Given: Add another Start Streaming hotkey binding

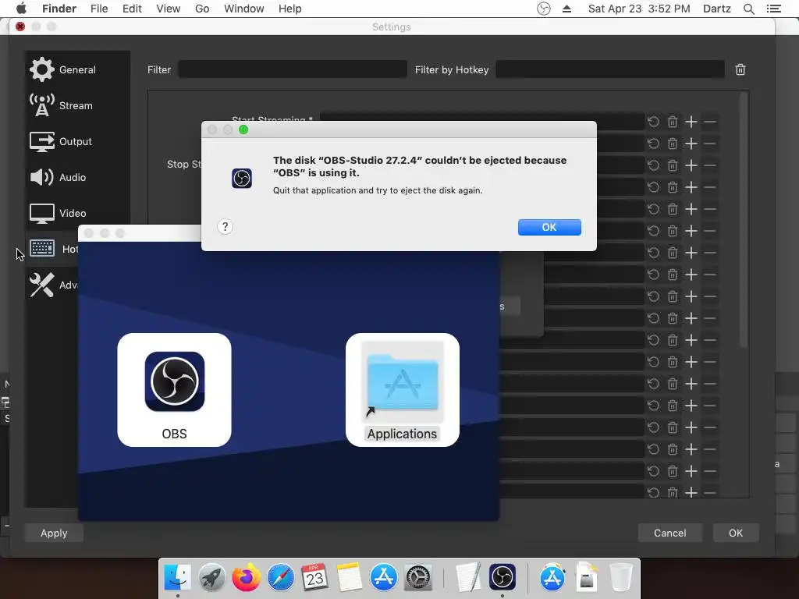Looking at the screenshot, I should pos(691,122).
